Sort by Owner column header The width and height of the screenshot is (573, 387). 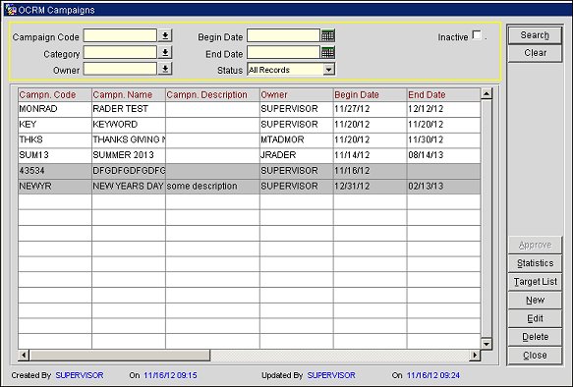297,95
